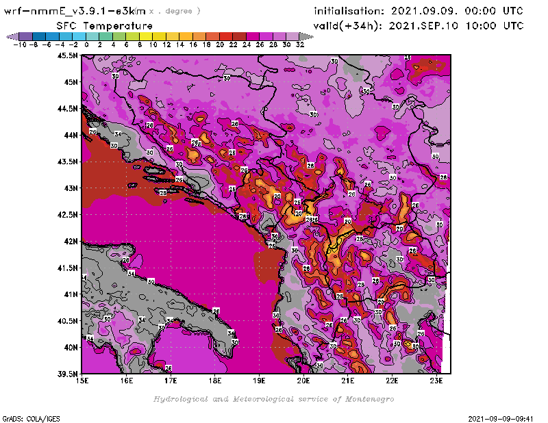548x423 pixels.
Task: Click the 45.5N latitude label
Action: [67, 55]
